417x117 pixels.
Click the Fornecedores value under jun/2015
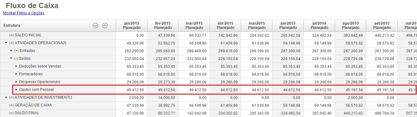click(x=292, y=74)
